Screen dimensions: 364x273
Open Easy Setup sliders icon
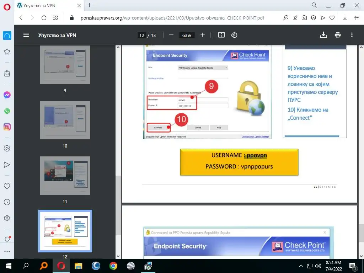point(357,18)
